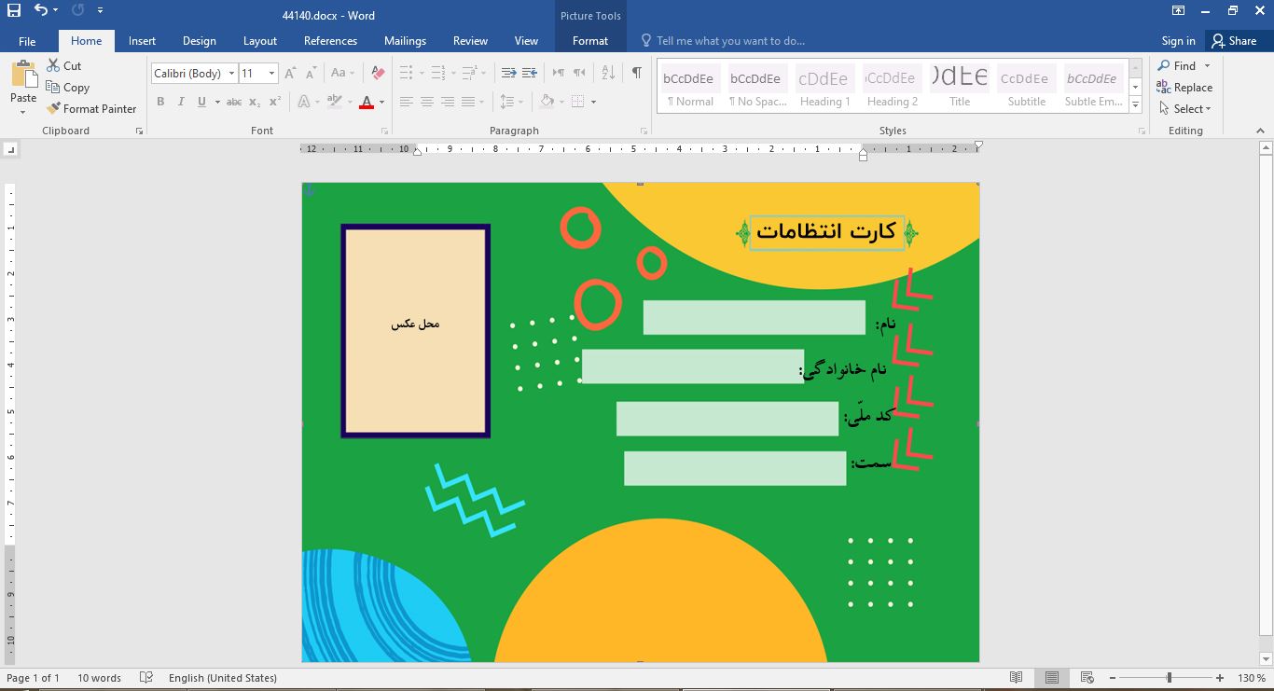Switch to the Design tab

tap(199, 41)
